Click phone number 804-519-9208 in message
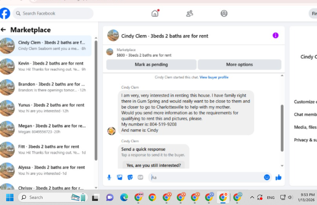The width and height of the screenshot is (317, 205). pyautogui.click(x=163, y=124)
